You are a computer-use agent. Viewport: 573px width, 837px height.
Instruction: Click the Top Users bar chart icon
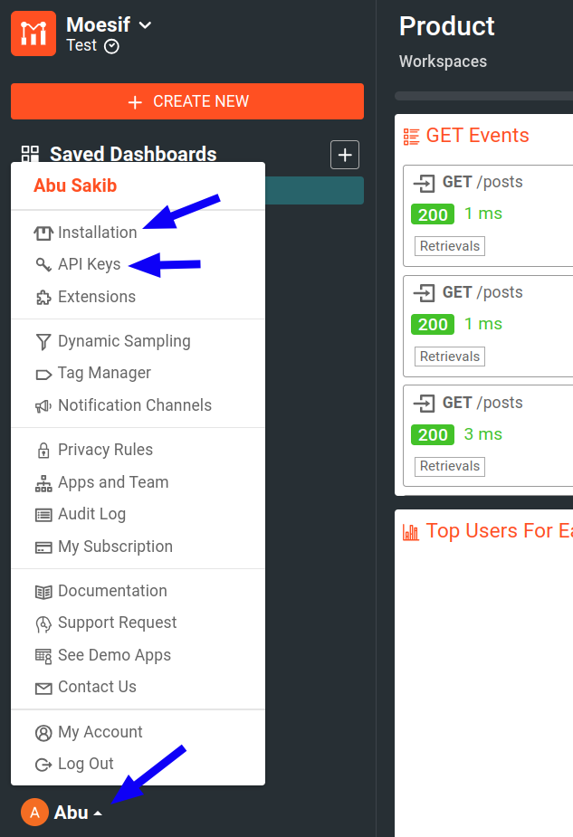[411, 532]
